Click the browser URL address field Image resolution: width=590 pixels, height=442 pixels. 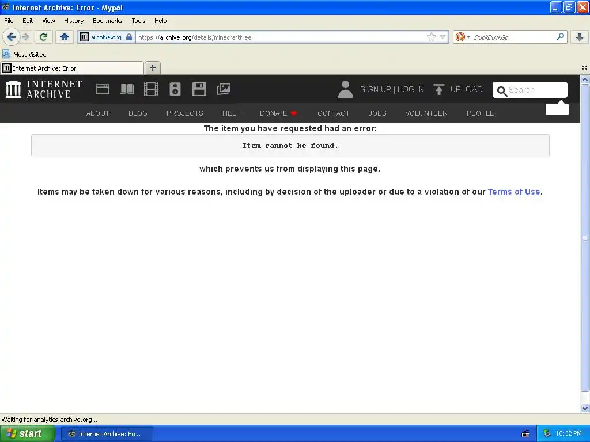281,37
